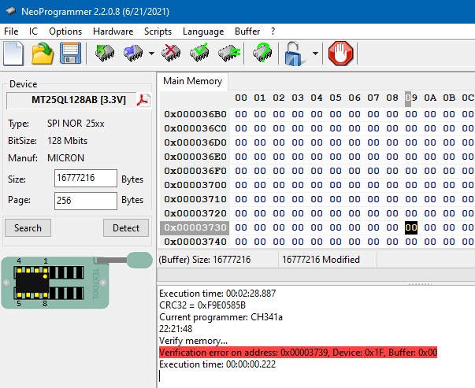Viewport: 475px width, 388px height.
Task: Open the PDF datasheet icon beside device name
Action: pos(143,100)
